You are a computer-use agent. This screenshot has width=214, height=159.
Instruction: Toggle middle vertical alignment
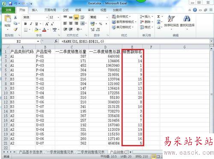[x=71, y=17]
